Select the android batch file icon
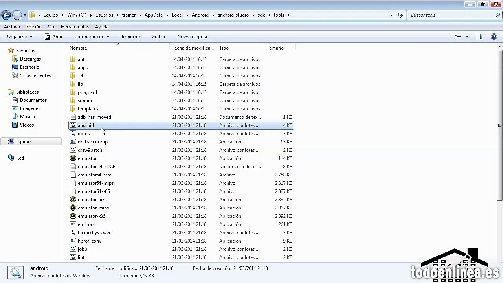This screenshot has width=503, height=283. point(73,125)
